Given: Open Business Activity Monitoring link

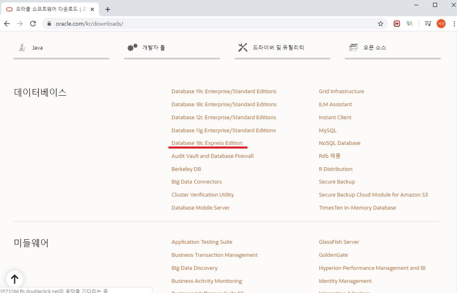Looking at the screenshot, I should (207, 281).
